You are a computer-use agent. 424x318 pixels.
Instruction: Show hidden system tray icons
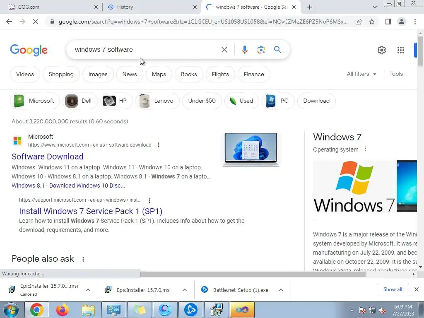tap(352, 310)
